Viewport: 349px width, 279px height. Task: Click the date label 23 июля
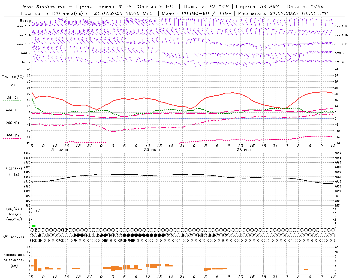point(245,150)
